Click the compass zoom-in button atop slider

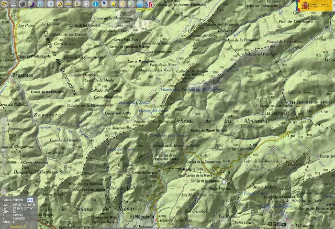tap(4, 121)
